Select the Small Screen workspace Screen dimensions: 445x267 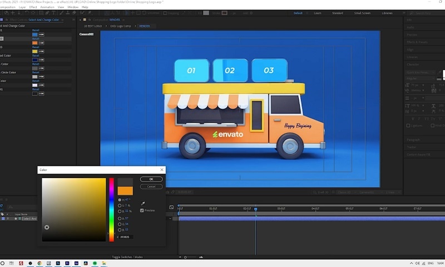[x=362, y=13]
